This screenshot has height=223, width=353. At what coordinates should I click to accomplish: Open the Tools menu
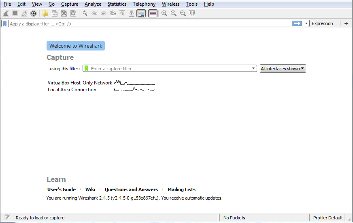click(191, 4)
